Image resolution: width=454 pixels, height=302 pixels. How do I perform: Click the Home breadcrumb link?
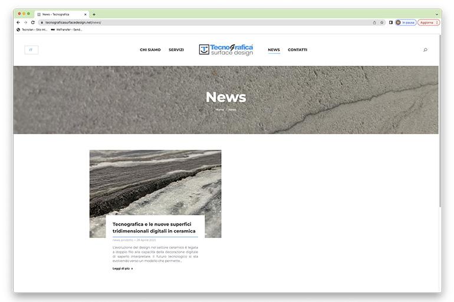pos(219,110)
